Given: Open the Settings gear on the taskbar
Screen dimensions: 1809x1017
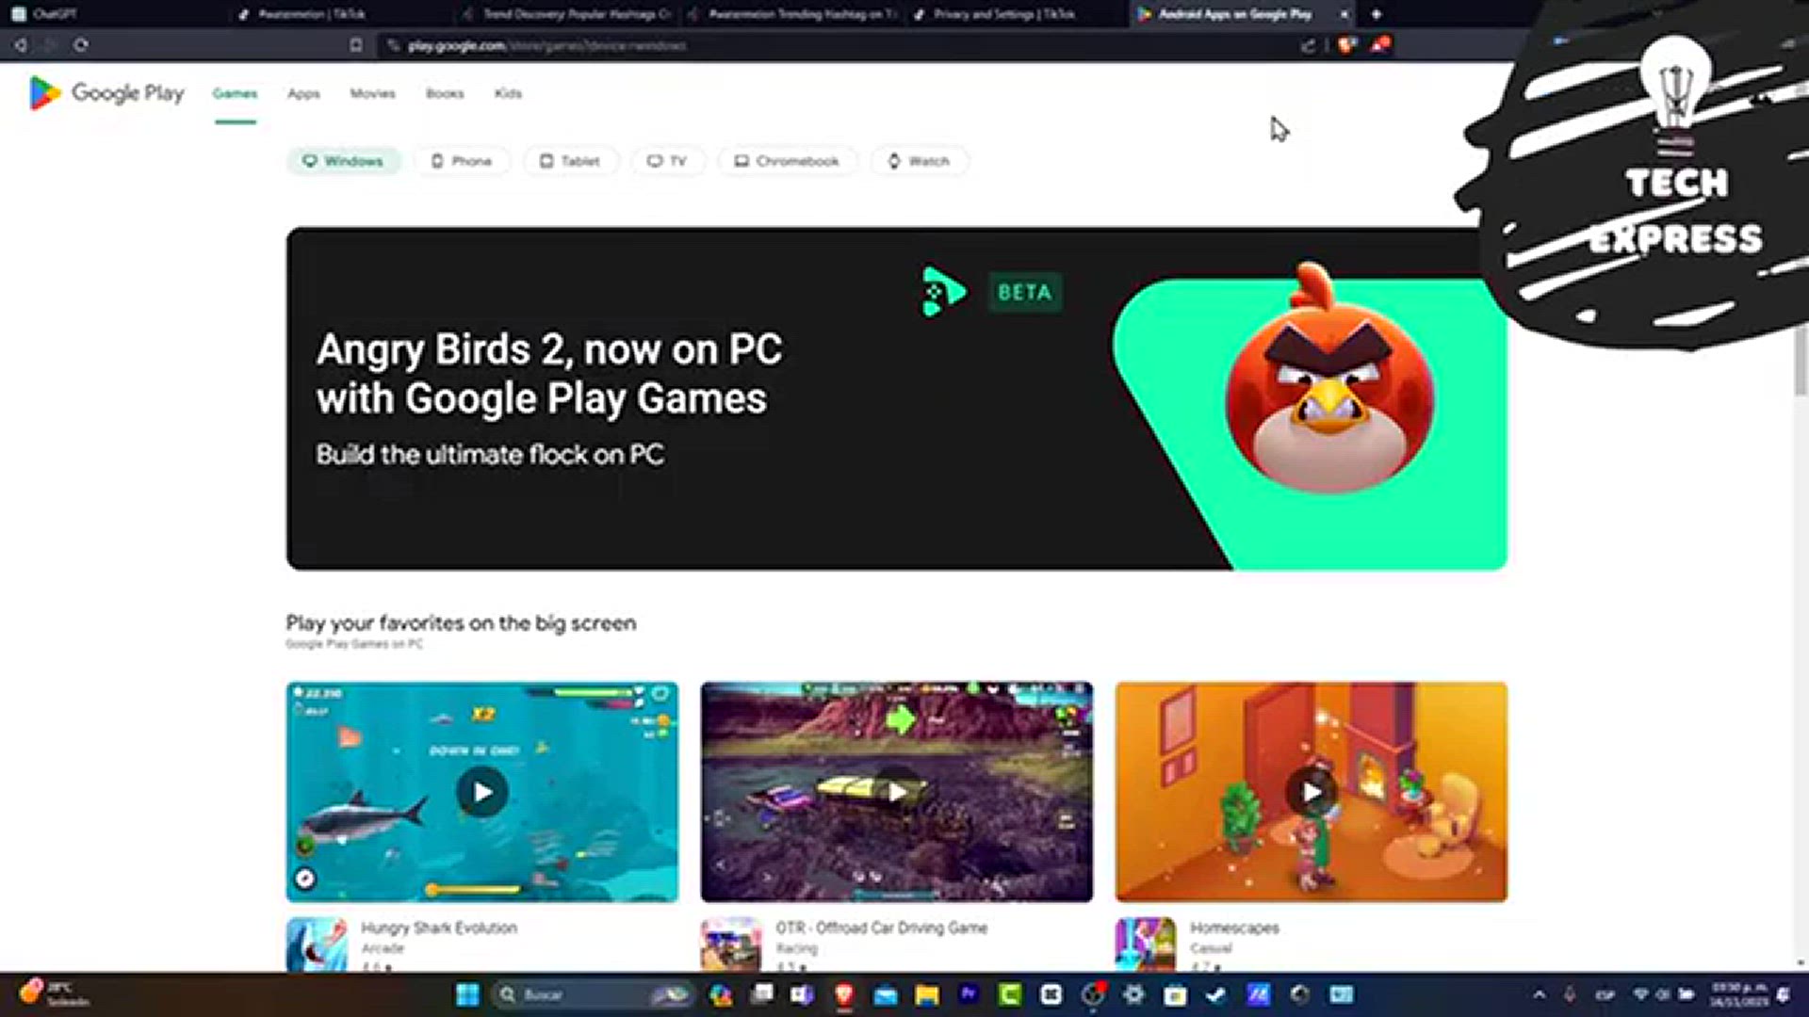Looking at the screenshot, I should [1133, 994].
